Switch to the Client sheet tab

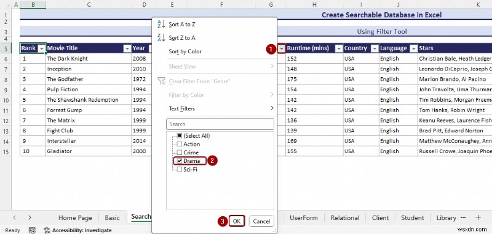pos(380,217)
